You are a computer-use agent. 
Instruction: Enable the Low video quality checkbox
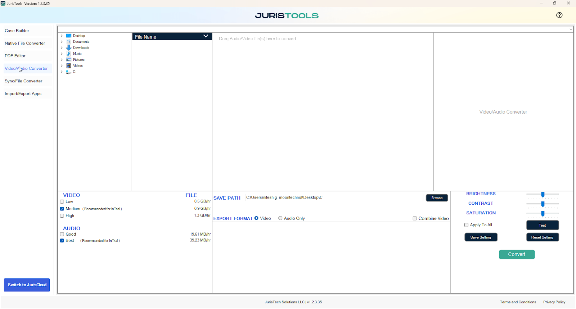click(x=62, y=202)
